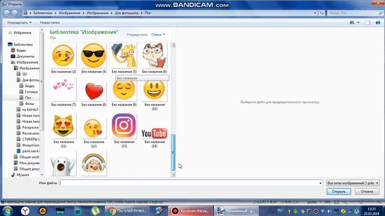Viewport: 385px width, 216px height.
Task: Select the Пнг folder in tree
Action: [28, 98]
